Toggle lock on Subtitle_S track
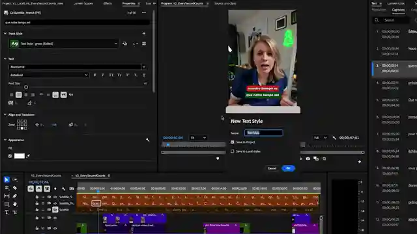Screen dimensions: 417x234 point(37,197)
